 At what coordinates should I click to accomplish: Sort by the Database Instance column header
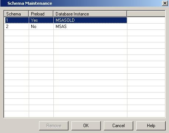[90, 14]
